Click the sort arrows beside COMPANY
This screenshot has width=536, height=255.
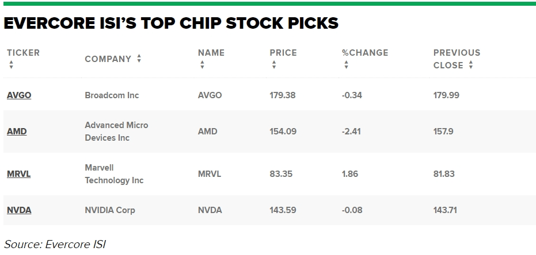(139, 59)
